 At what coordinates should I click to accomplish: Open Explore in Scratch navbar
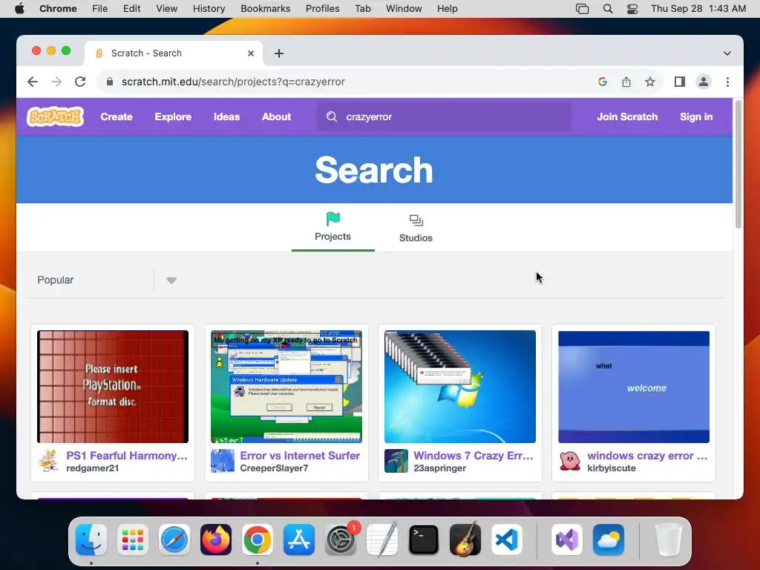click(173, 117)
